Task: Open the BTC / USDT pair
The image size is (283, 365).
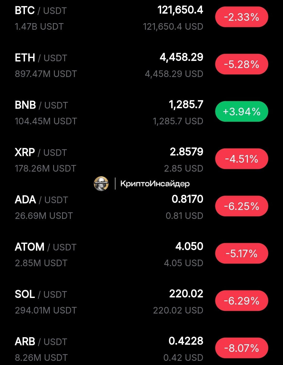Action: (41, 11)
